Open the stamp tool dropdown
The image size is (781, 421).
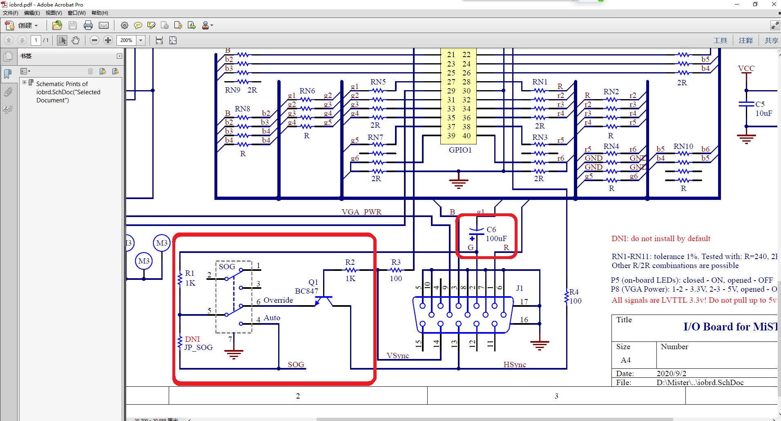[208, 25]
